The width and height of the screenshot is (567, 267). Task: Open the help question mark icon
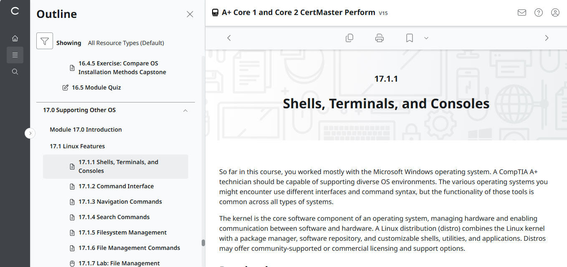tap(538, 12)
